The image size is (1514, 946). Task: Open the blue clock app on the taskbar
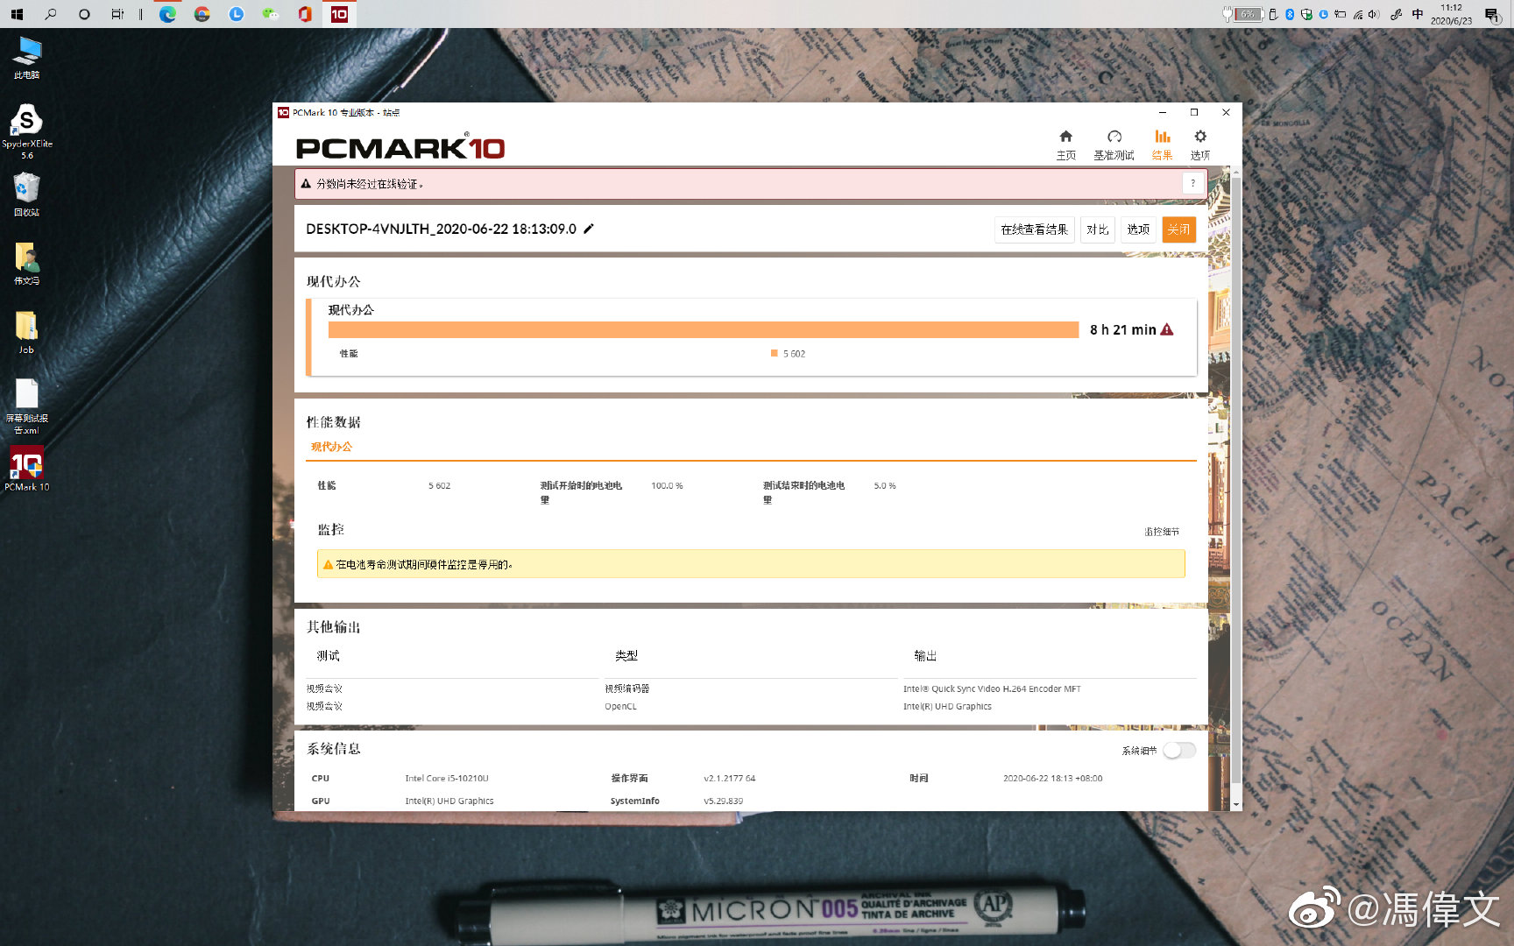coord(236,14)
